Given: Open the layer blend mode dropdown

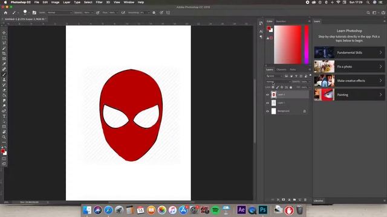Looking at the screenshot, I should click(278, 82).
